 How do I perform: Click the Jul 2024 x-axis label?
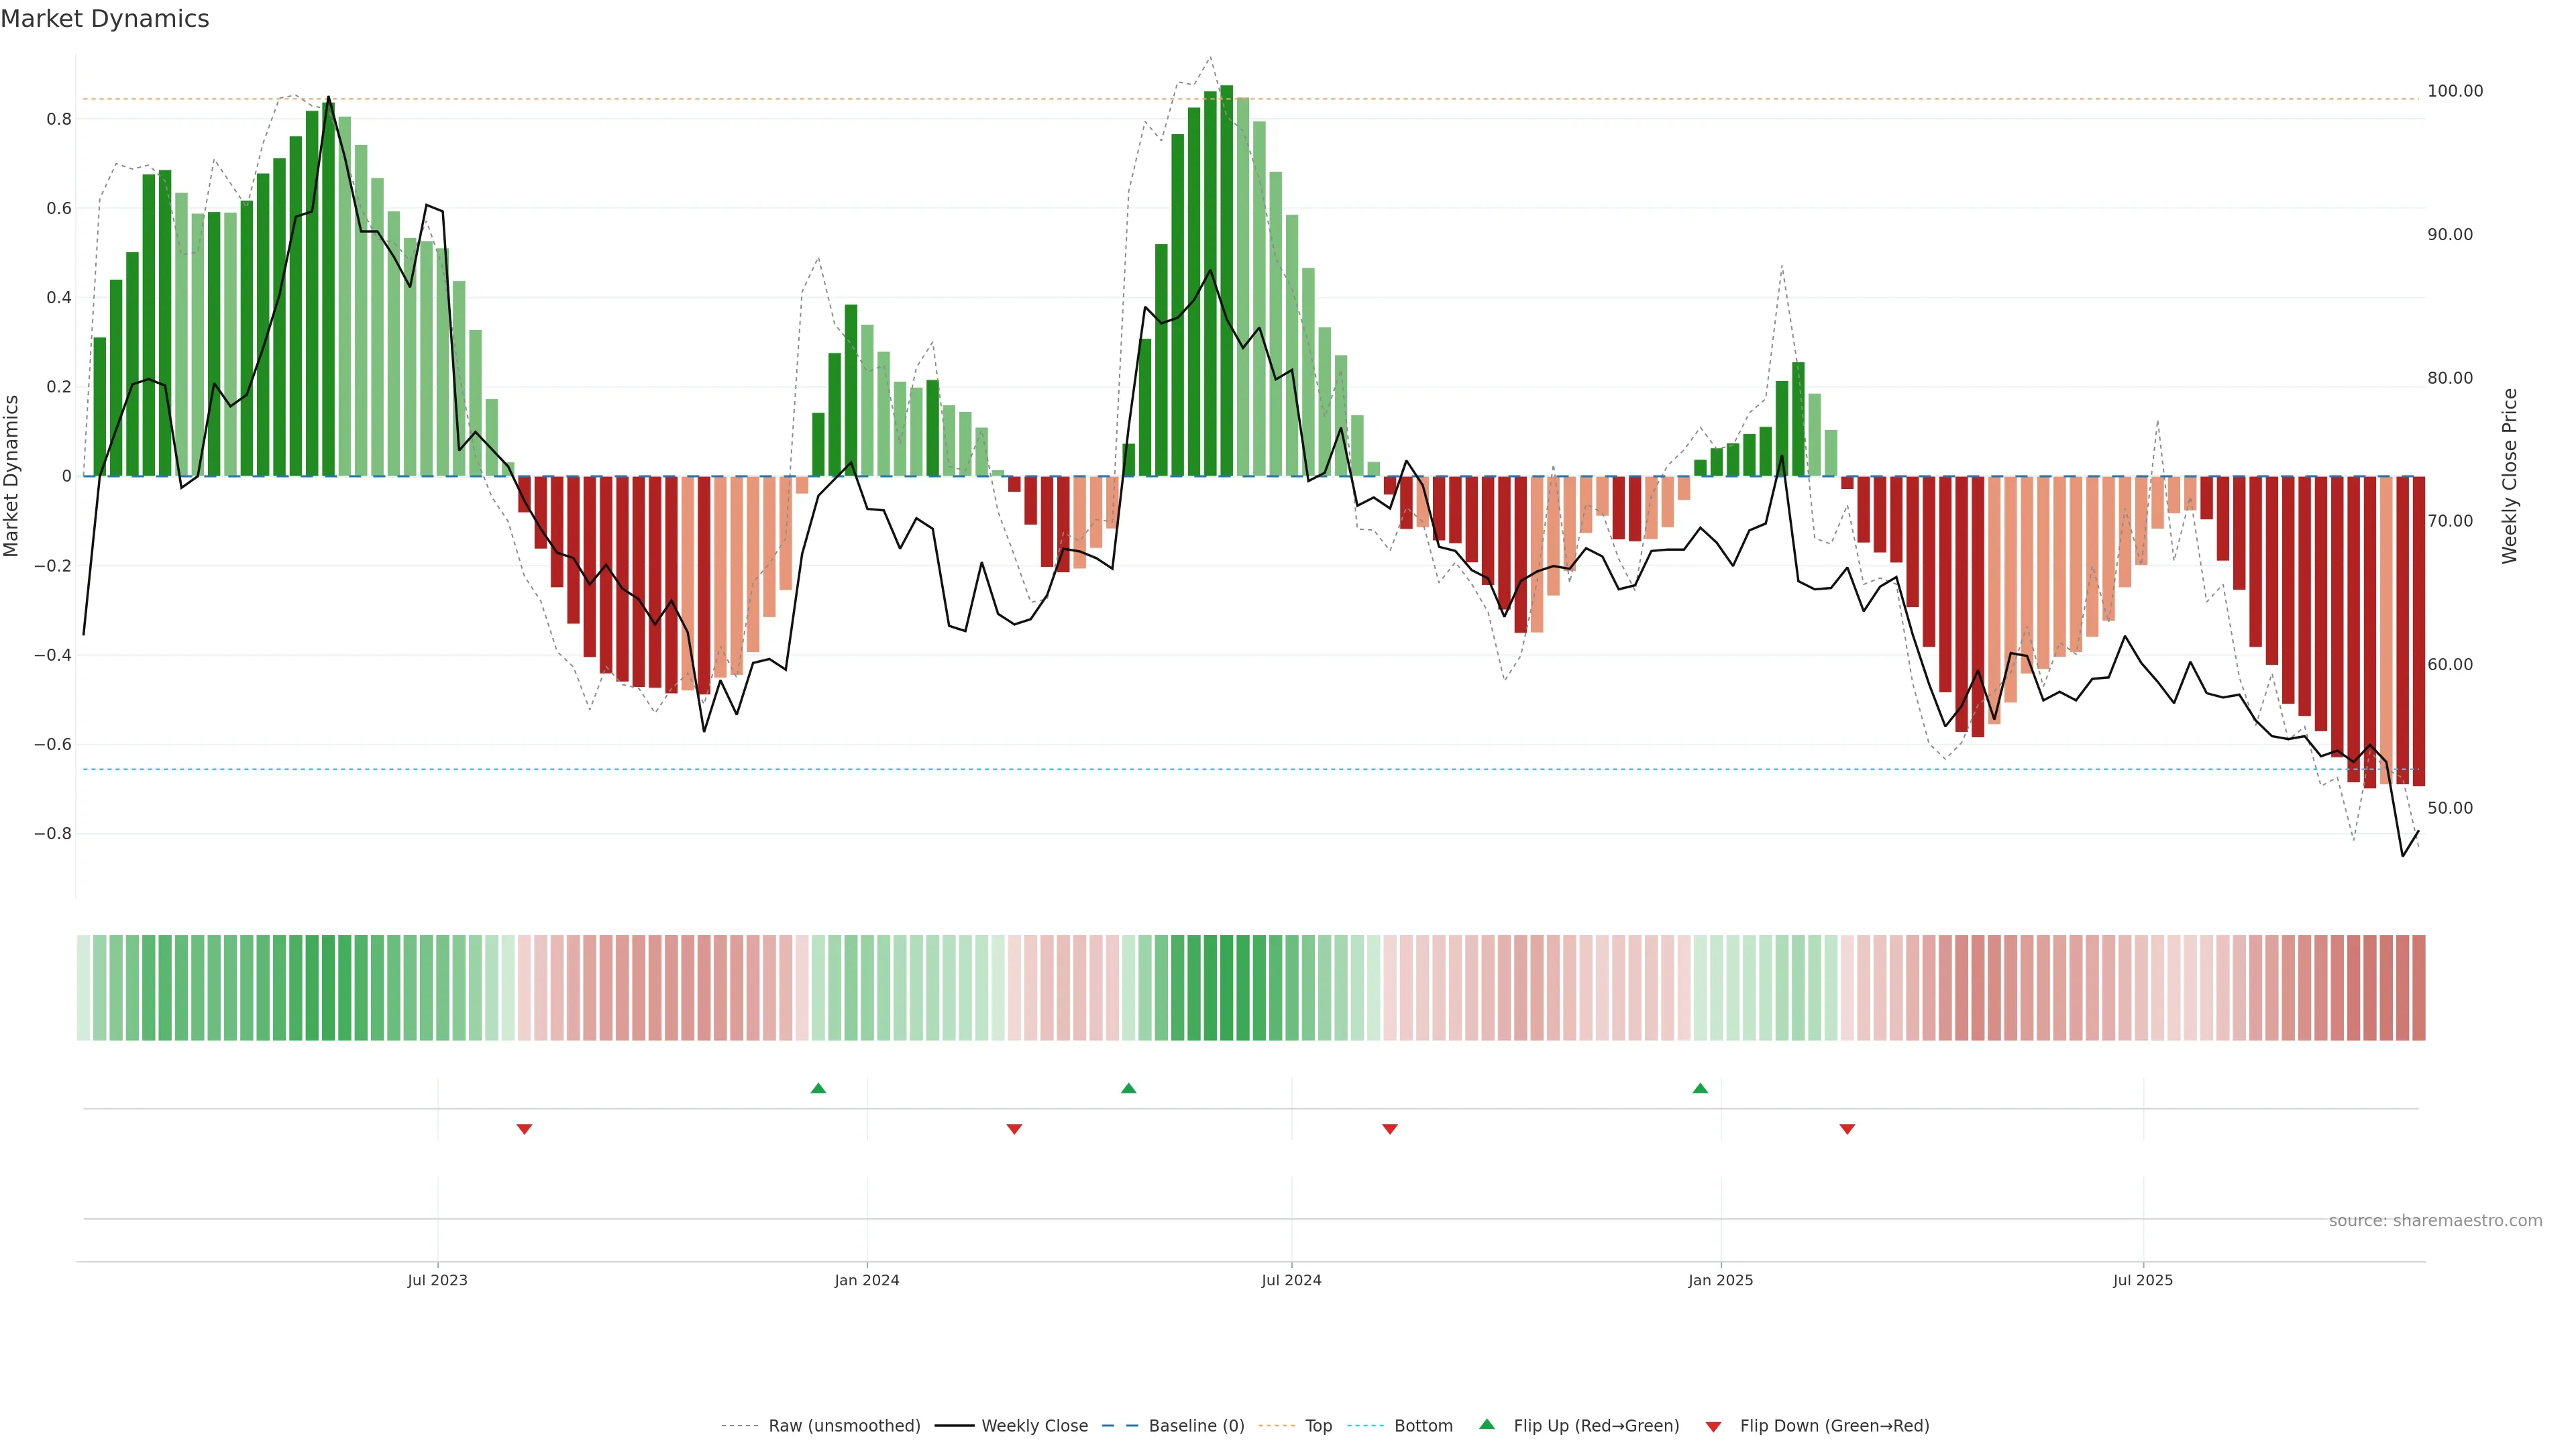pyautogui.click(x=1291, y=1280)
